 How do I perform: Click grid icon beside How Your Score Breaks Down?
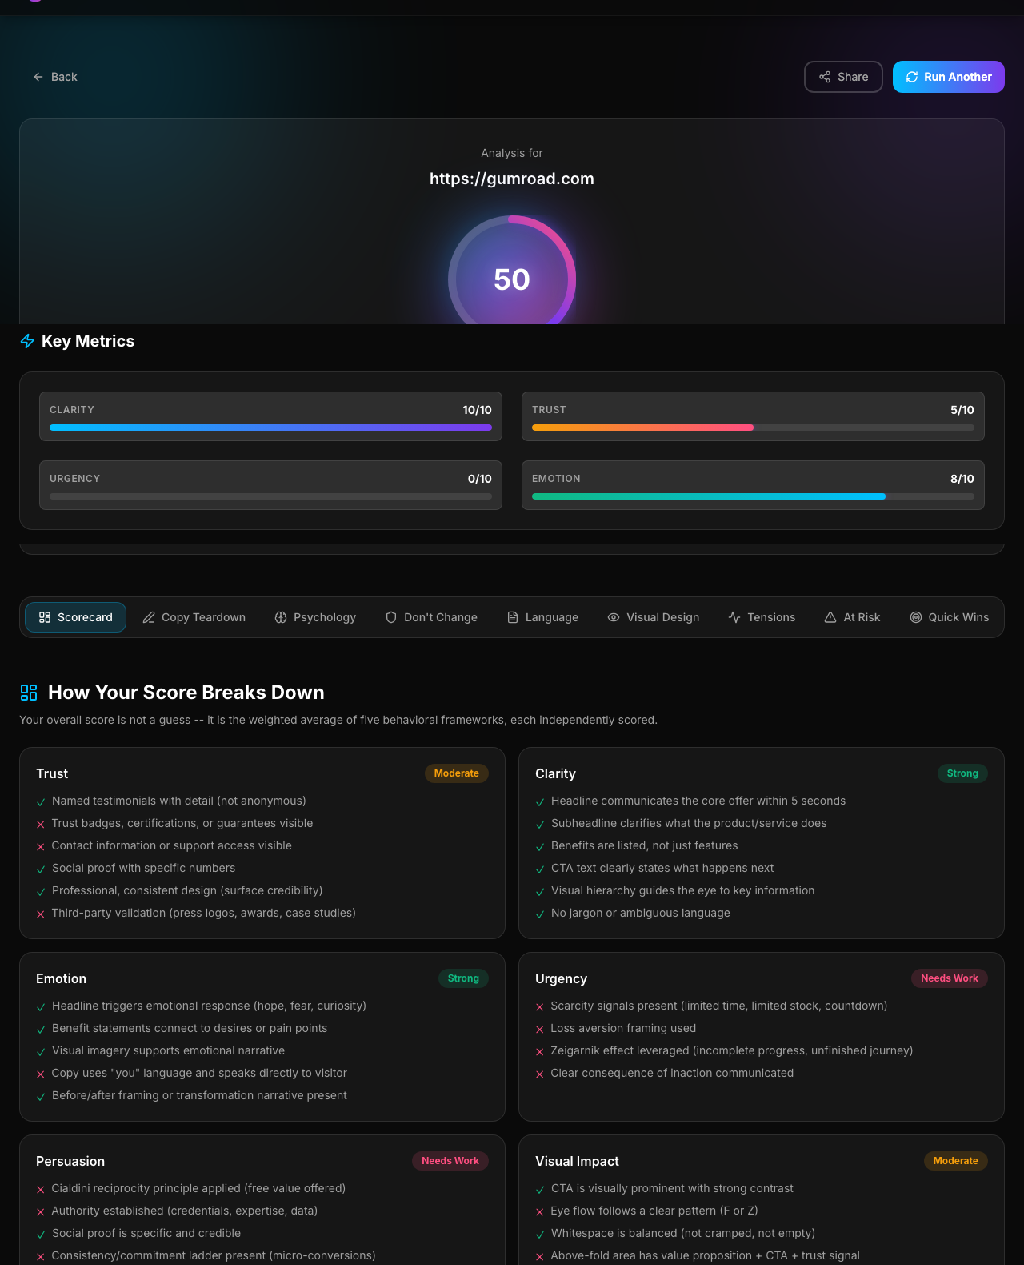tap(29, 693)
